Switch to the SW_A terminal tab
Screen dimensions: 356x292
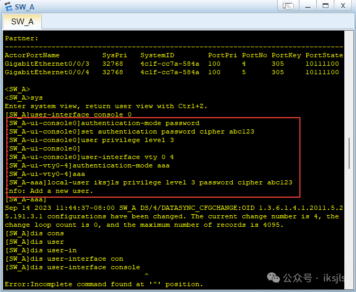tap(22, 22)
